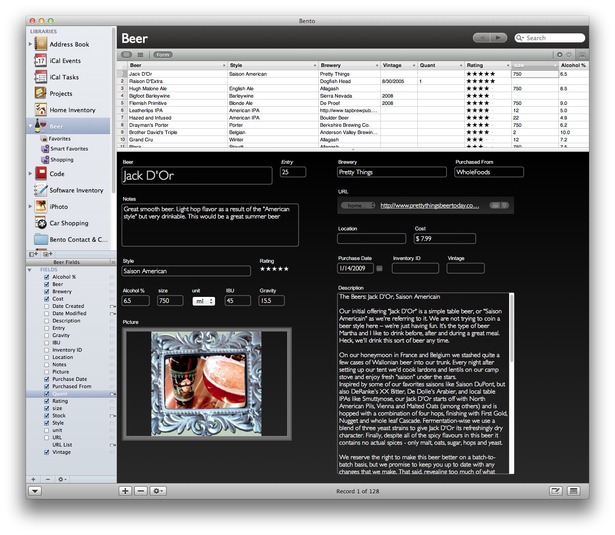Switch to grid view icon
The image size is (615, 535).
coord(140,55)
